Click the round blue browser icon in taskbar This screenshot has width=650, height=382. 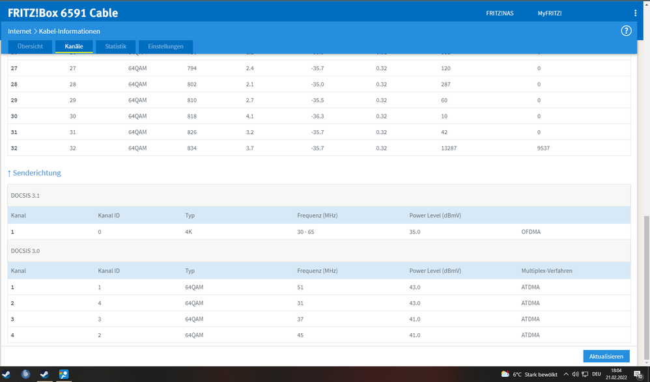[25, 374]
